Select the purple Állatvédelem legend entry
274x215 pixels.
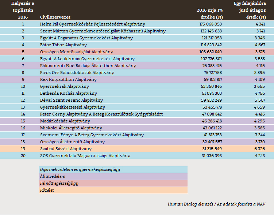click(113, 176)
